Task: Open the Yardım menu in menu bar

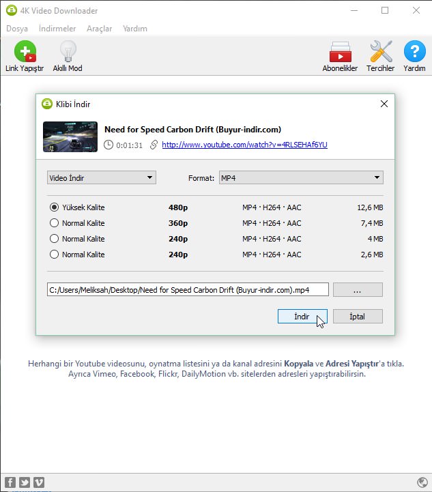Action: 135,29
